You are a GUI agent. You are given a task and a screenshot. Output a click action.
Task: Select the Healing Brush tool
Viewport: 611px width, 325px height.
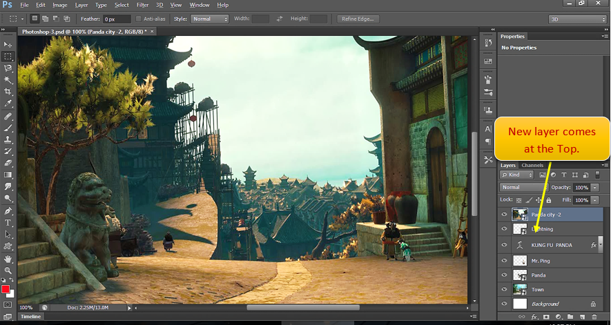8,117
